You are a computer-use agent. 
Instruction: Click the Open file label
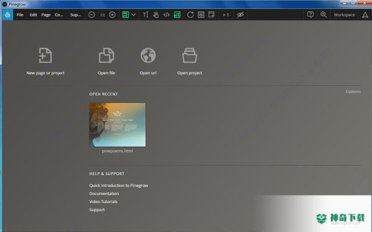107,73
